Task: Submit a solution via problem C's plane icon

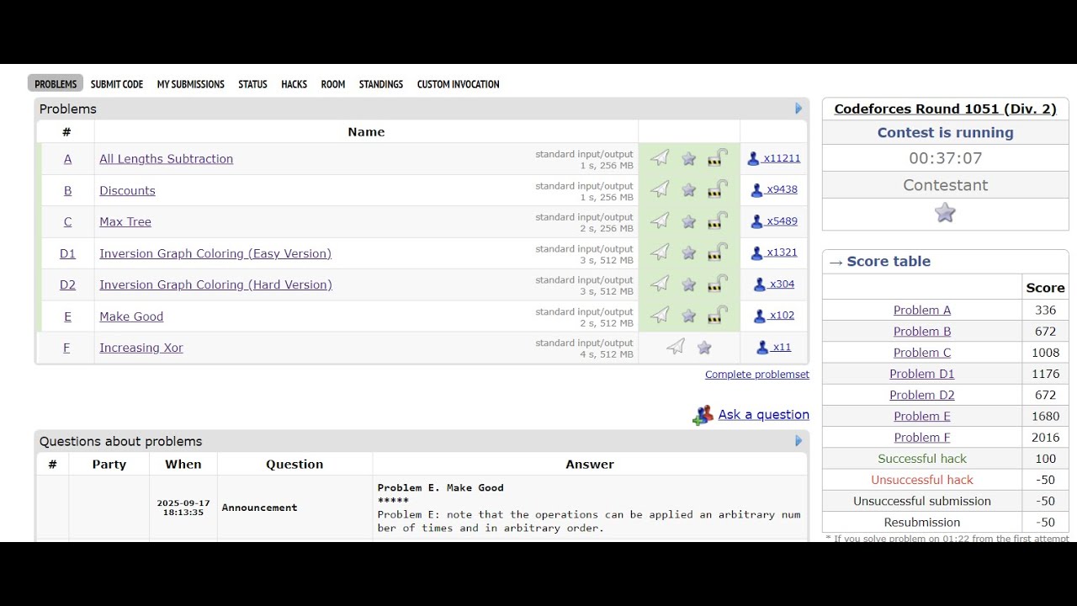Action: click(x=661, y=221)
